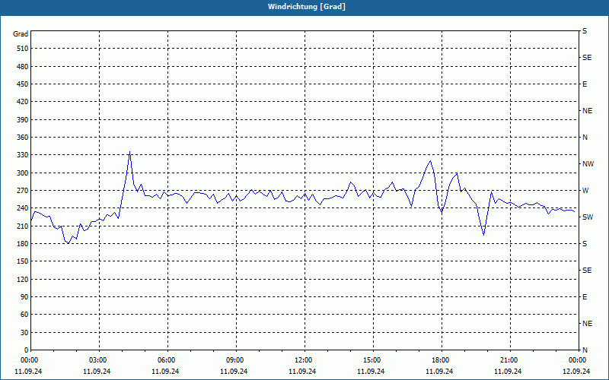Click the 90 y-axis tick label
Viewport: 609px width, 380px height.
(x=24, y=297)
